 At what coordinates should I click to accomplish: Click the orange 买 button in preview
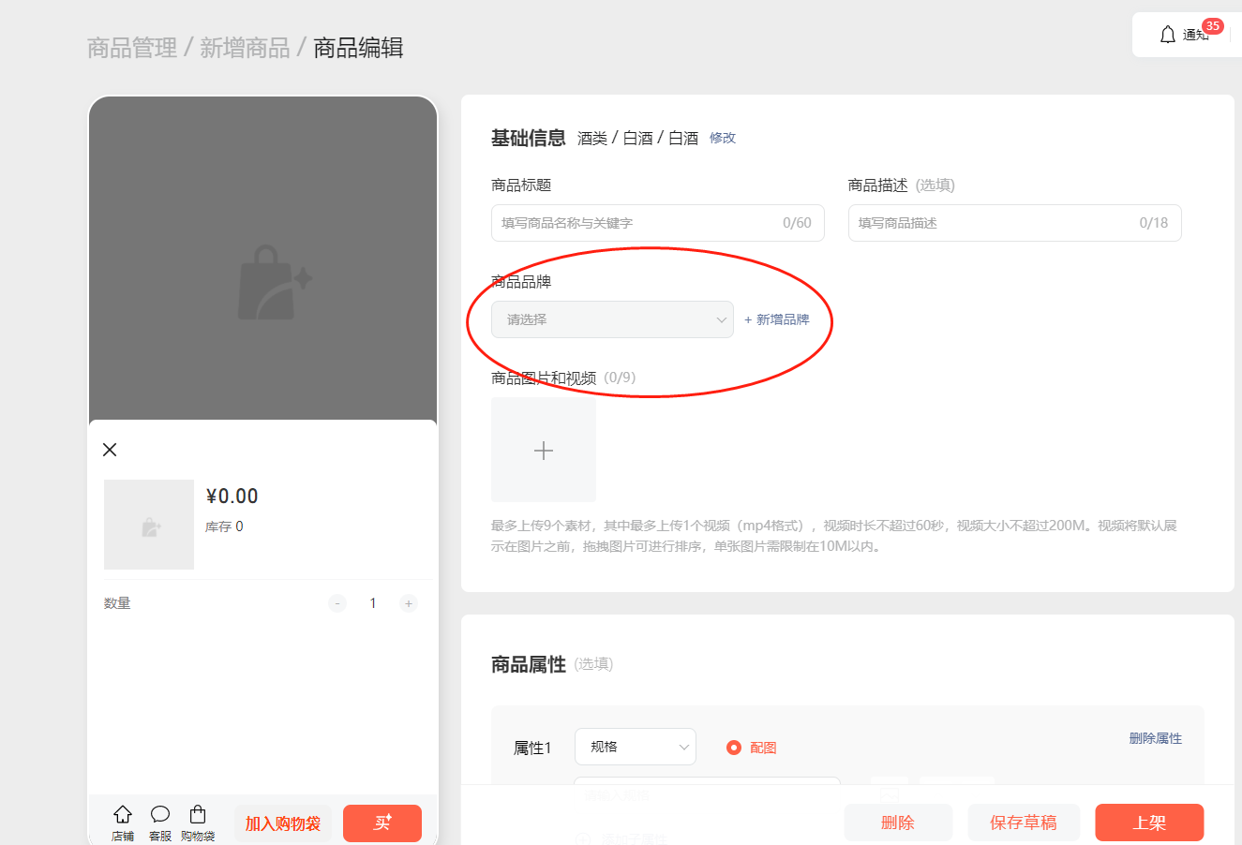click(x=382, y=823)
